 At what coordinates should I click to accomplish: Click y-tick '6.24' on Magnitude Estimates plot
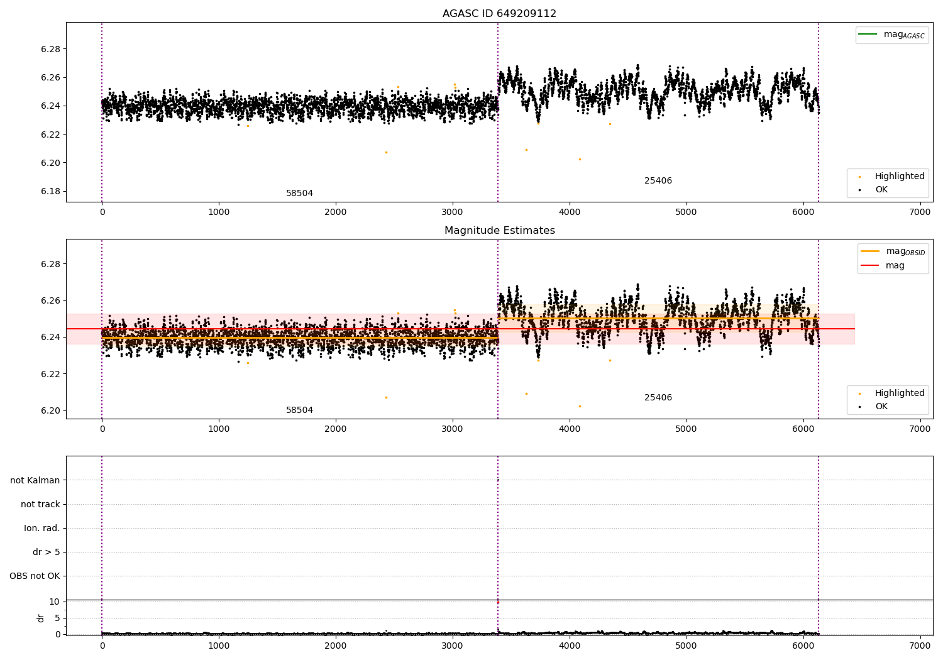point(50,338)
